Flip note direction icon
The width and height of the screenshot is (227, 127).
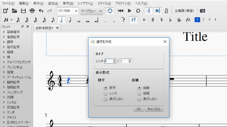point(188,20)
